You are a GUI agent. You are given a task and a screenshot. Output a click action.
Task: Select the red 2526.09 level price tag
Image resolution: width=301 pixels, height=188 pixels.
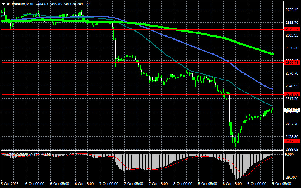(x=292, y=94)
